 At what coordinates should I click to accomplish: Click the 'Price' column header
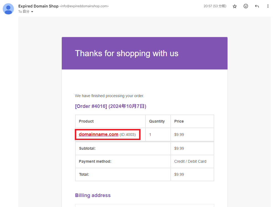click(179, 121)
